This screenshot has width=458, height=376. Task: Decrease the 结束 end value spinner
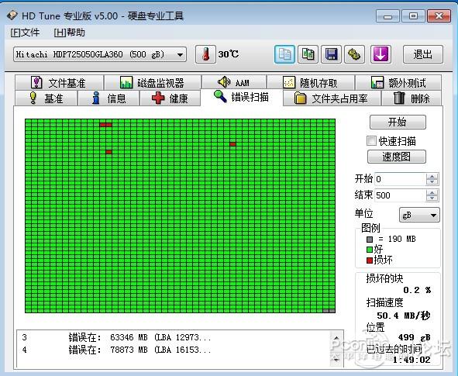pyautogui.click(x=432, y=198)
